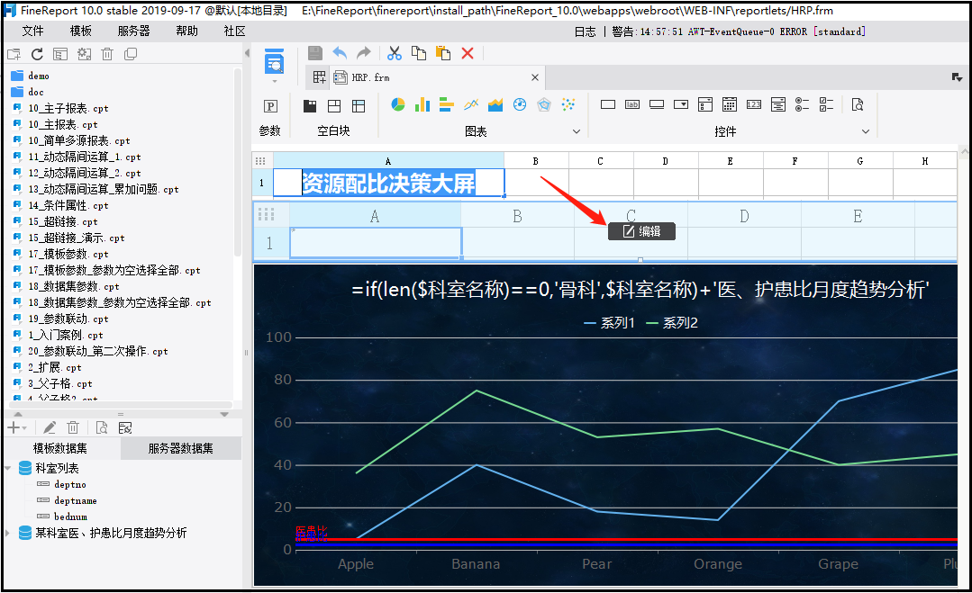
Task: Open the 日志 log link
Action: 585,31
